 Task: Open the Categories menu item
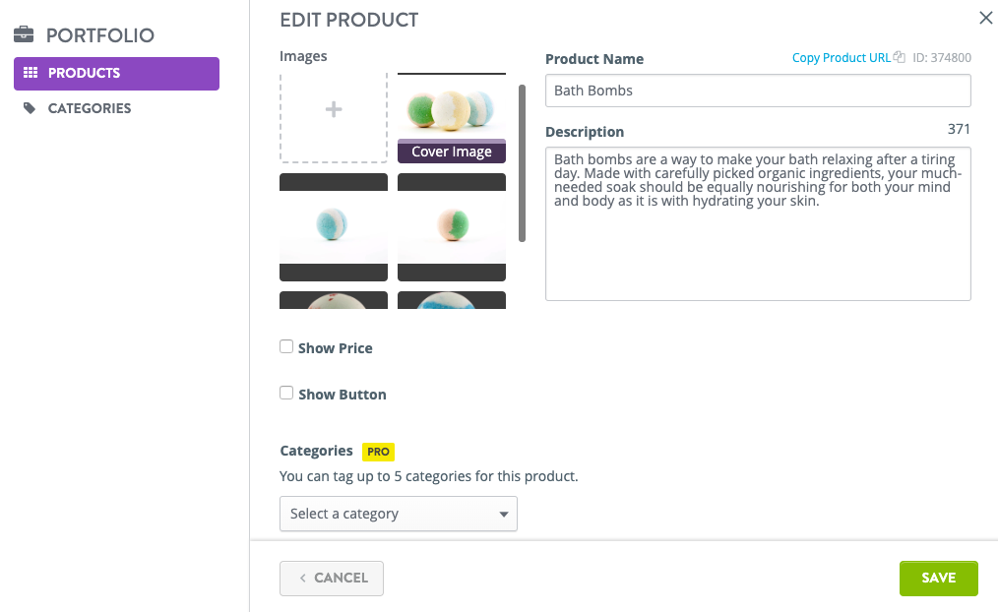point(90,108)
